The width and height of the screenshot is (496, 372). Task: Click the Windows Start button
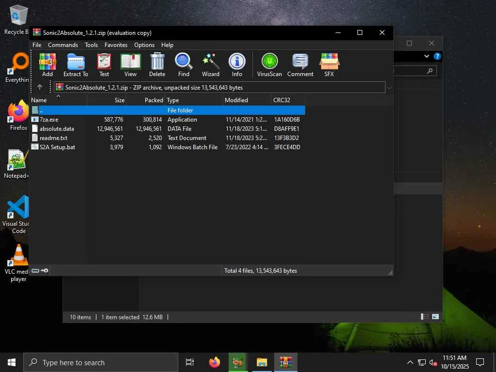12,362
